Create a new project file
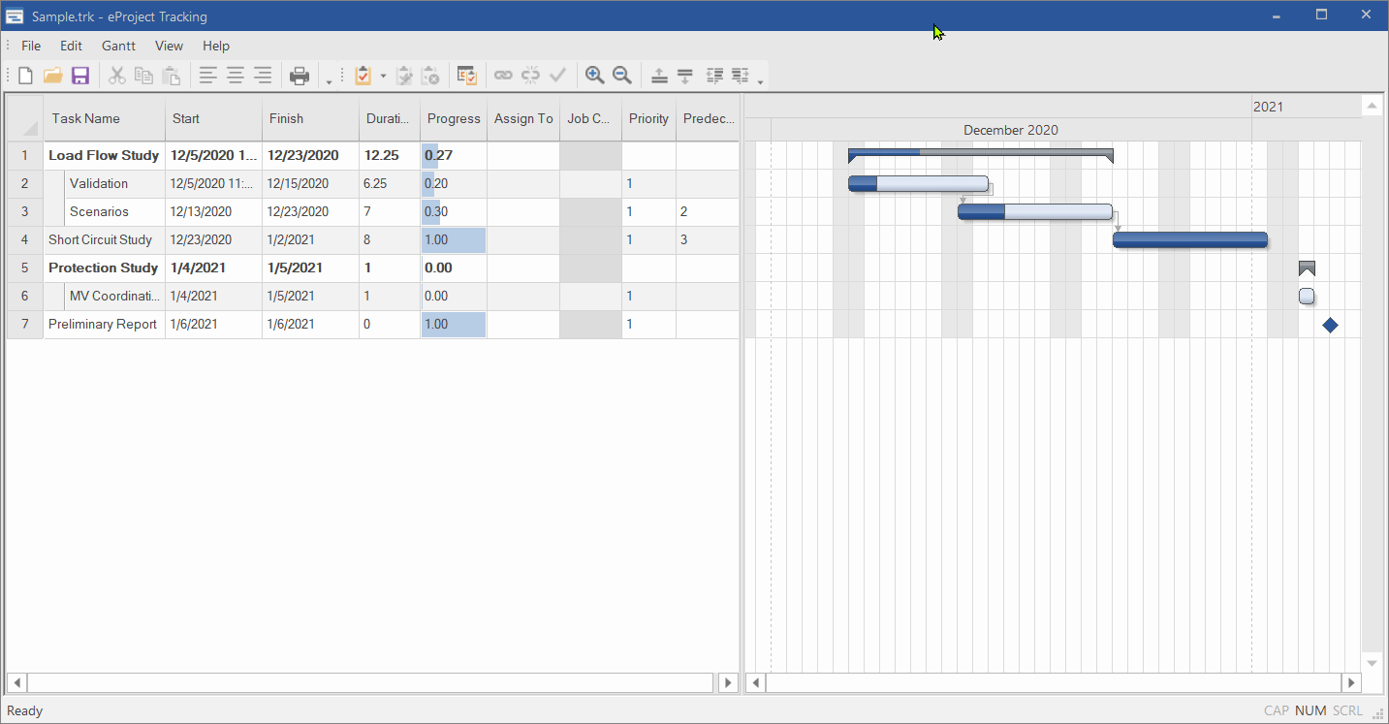The width and height of the screenshot is (1389, 724). pyautogui.click(x=26, y=76)
